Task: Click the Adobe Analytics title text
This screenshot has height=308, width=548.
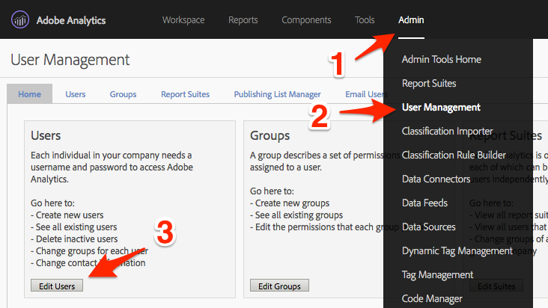Action: (71, 20)
